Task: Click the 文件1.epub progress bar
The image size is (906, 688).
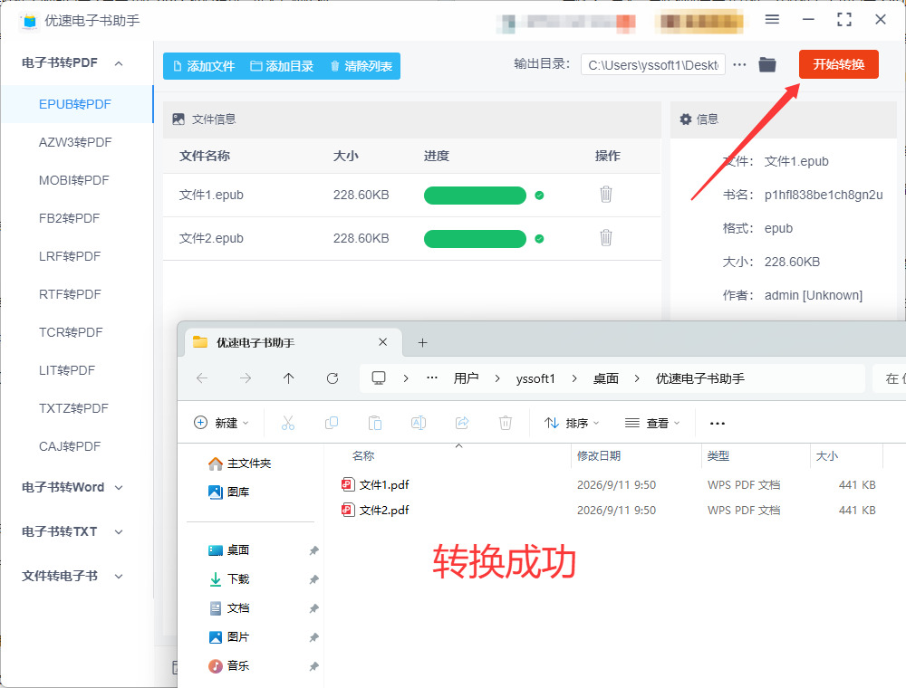Action: (475, 196)
